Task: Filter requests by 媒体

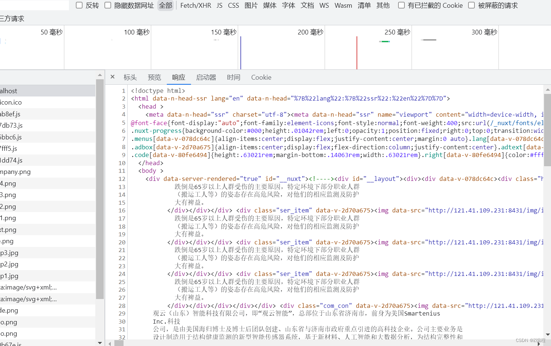Action: [x=270, y=6]
